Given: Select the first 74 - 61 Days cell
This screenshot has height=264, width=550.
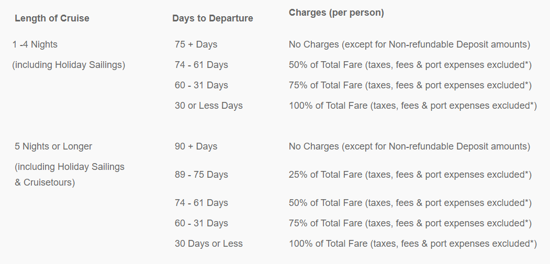Looking at the screenshot, I should click(x=201, y=65).
